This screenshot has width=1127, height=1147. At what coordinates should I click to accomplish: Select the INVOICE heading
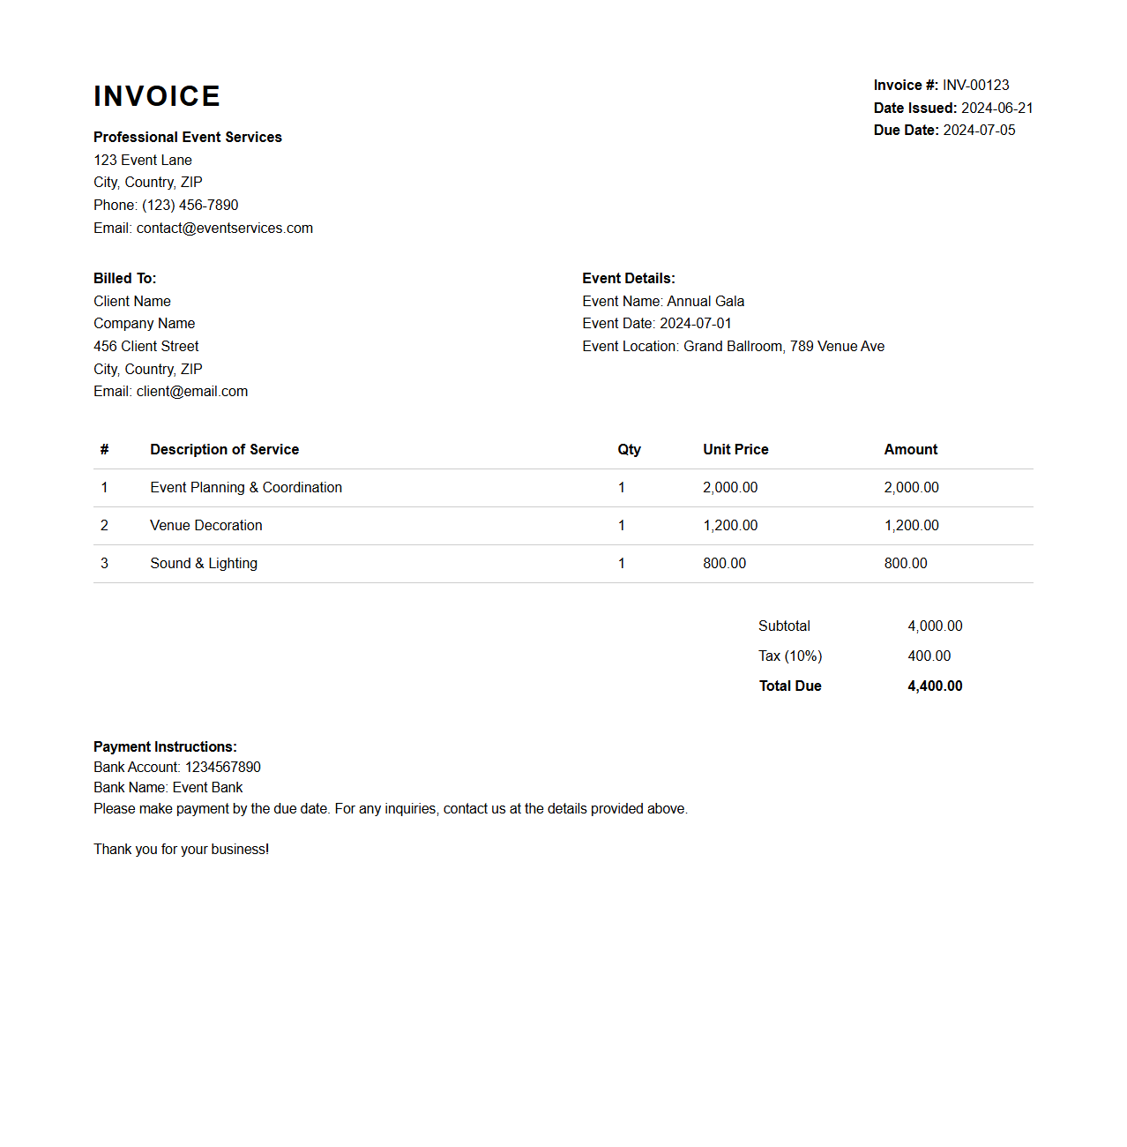[156, 96]
